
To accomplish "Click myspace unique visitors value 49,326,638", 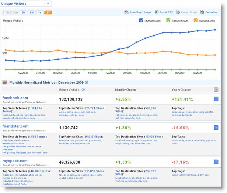I will [x=70, y=162].
